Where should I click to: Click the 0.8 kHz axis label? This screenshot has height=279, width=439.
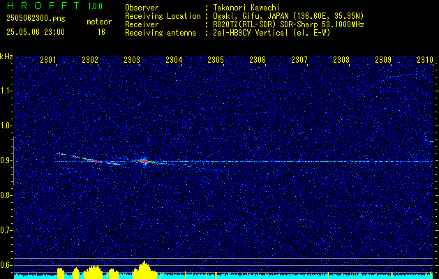coord(6,195)
